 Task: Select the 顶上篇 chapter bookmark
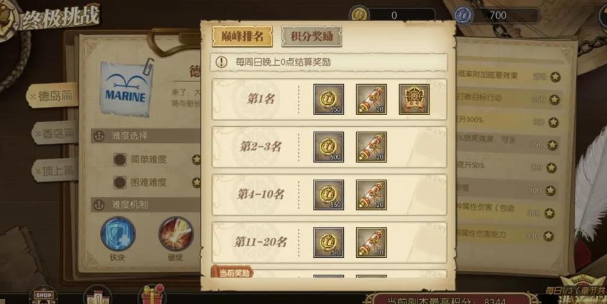click(54, 170)
